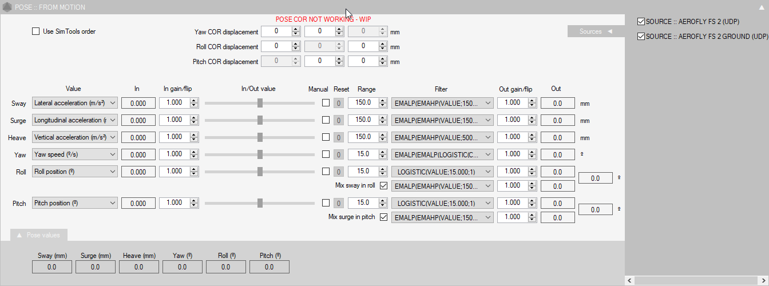The width and height of the screenshot is (769, 286).
Task: Click the app logo icon in title bar
Action: click(x=7, y=7)
